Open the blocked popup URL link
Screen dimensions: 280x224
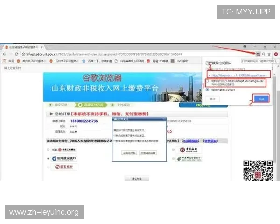click(239, 75)
